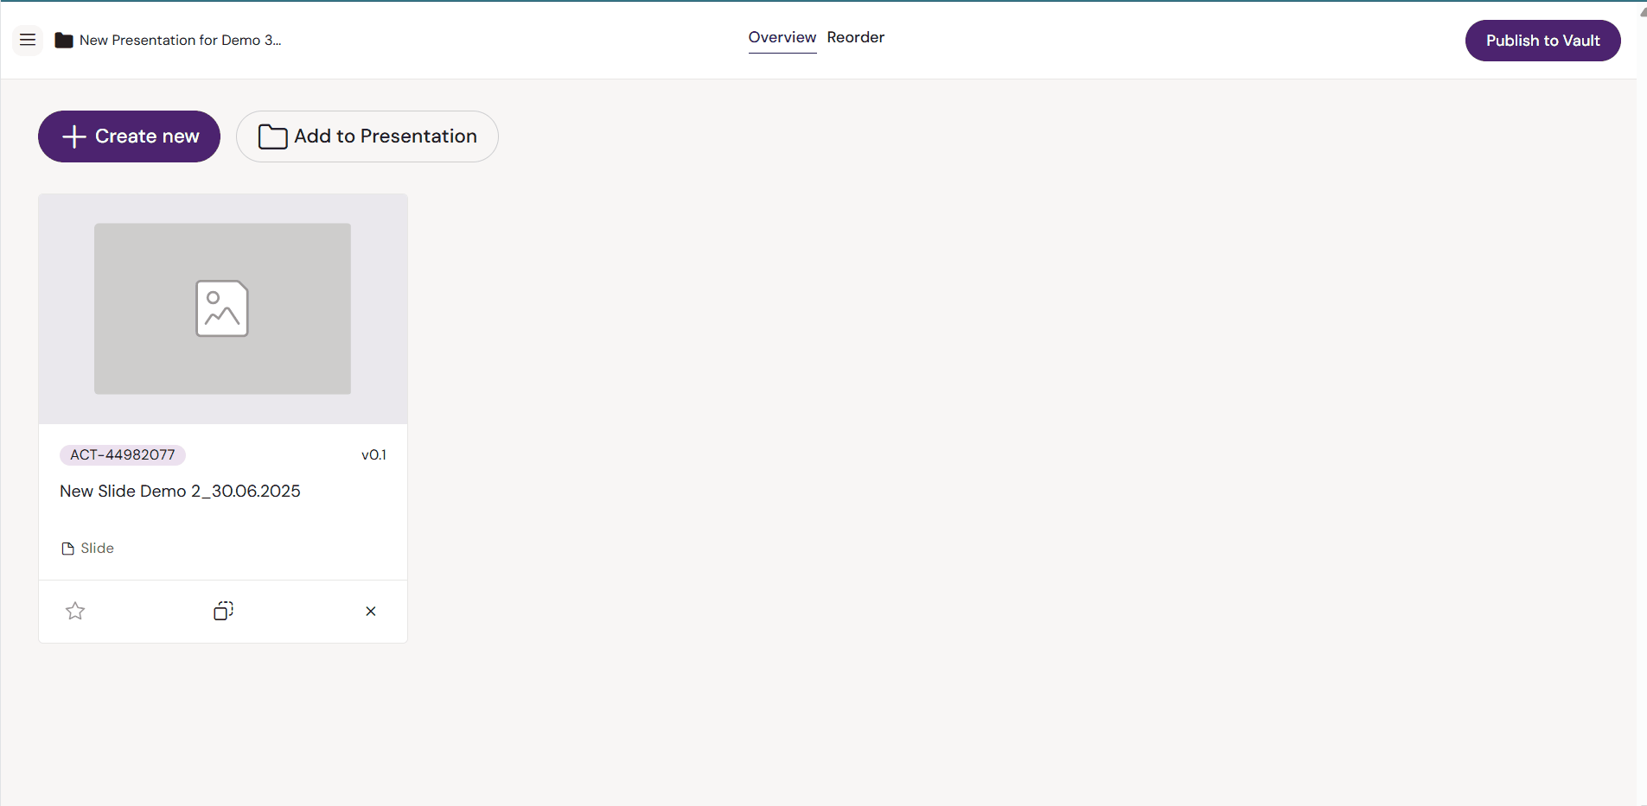The height and width of the screenshot is (806, 1647).
Task: Switch to the Reorder tab
Action: (x=855, y=37)
